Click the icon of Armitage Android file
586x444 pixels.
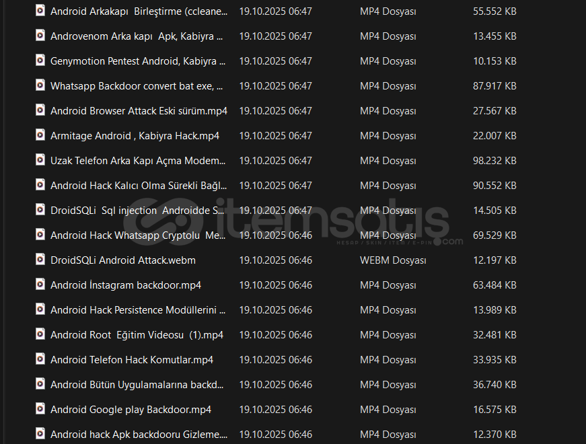[x=40, y=135]
